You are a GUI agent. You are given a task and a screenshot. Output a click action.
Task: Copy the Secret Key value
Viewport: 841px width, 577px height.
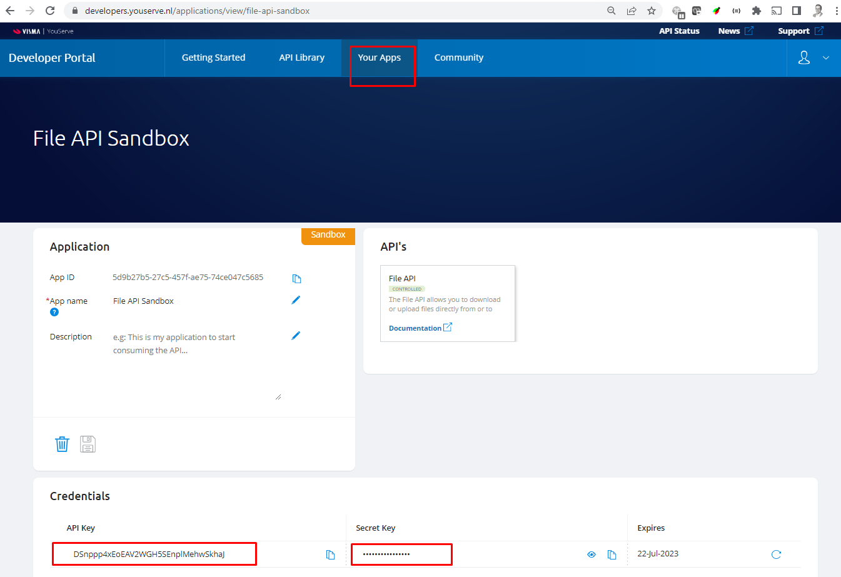612,554
